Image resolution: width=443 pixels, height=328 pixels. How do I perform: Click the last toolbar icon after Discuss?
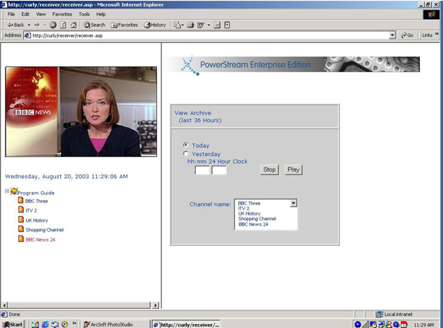tap(227, 25)
